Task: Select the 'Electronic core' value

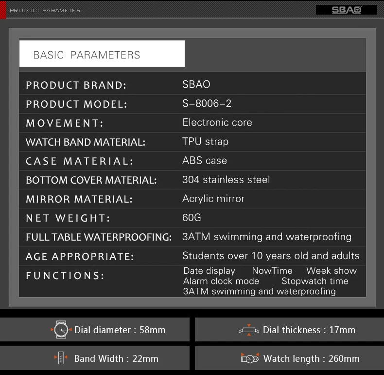Action: (217, 122)
